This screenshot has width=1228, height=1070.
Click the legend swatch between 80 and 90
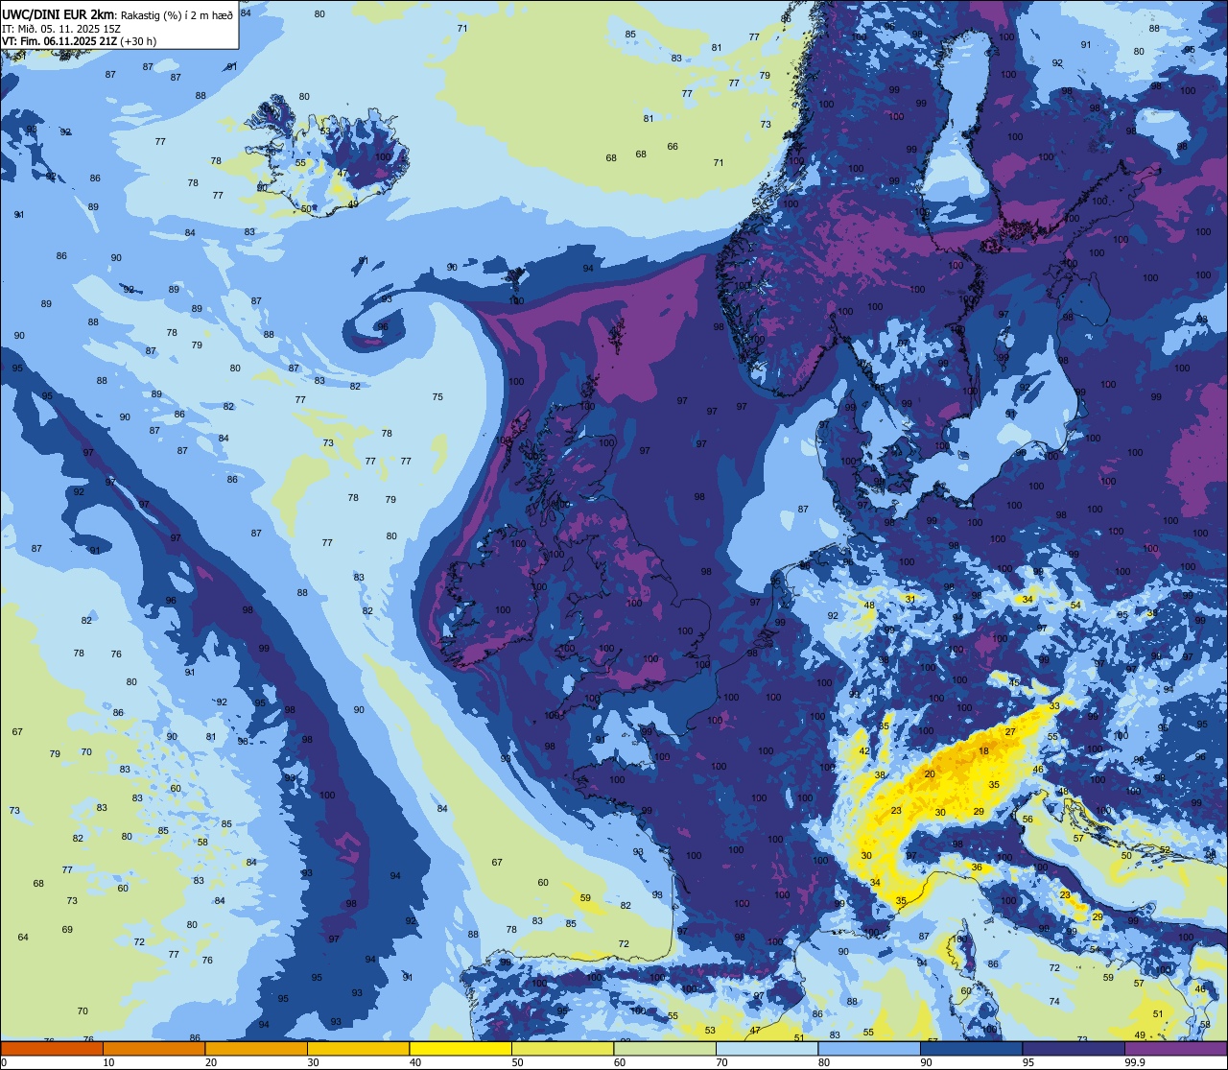(869, 1048)
